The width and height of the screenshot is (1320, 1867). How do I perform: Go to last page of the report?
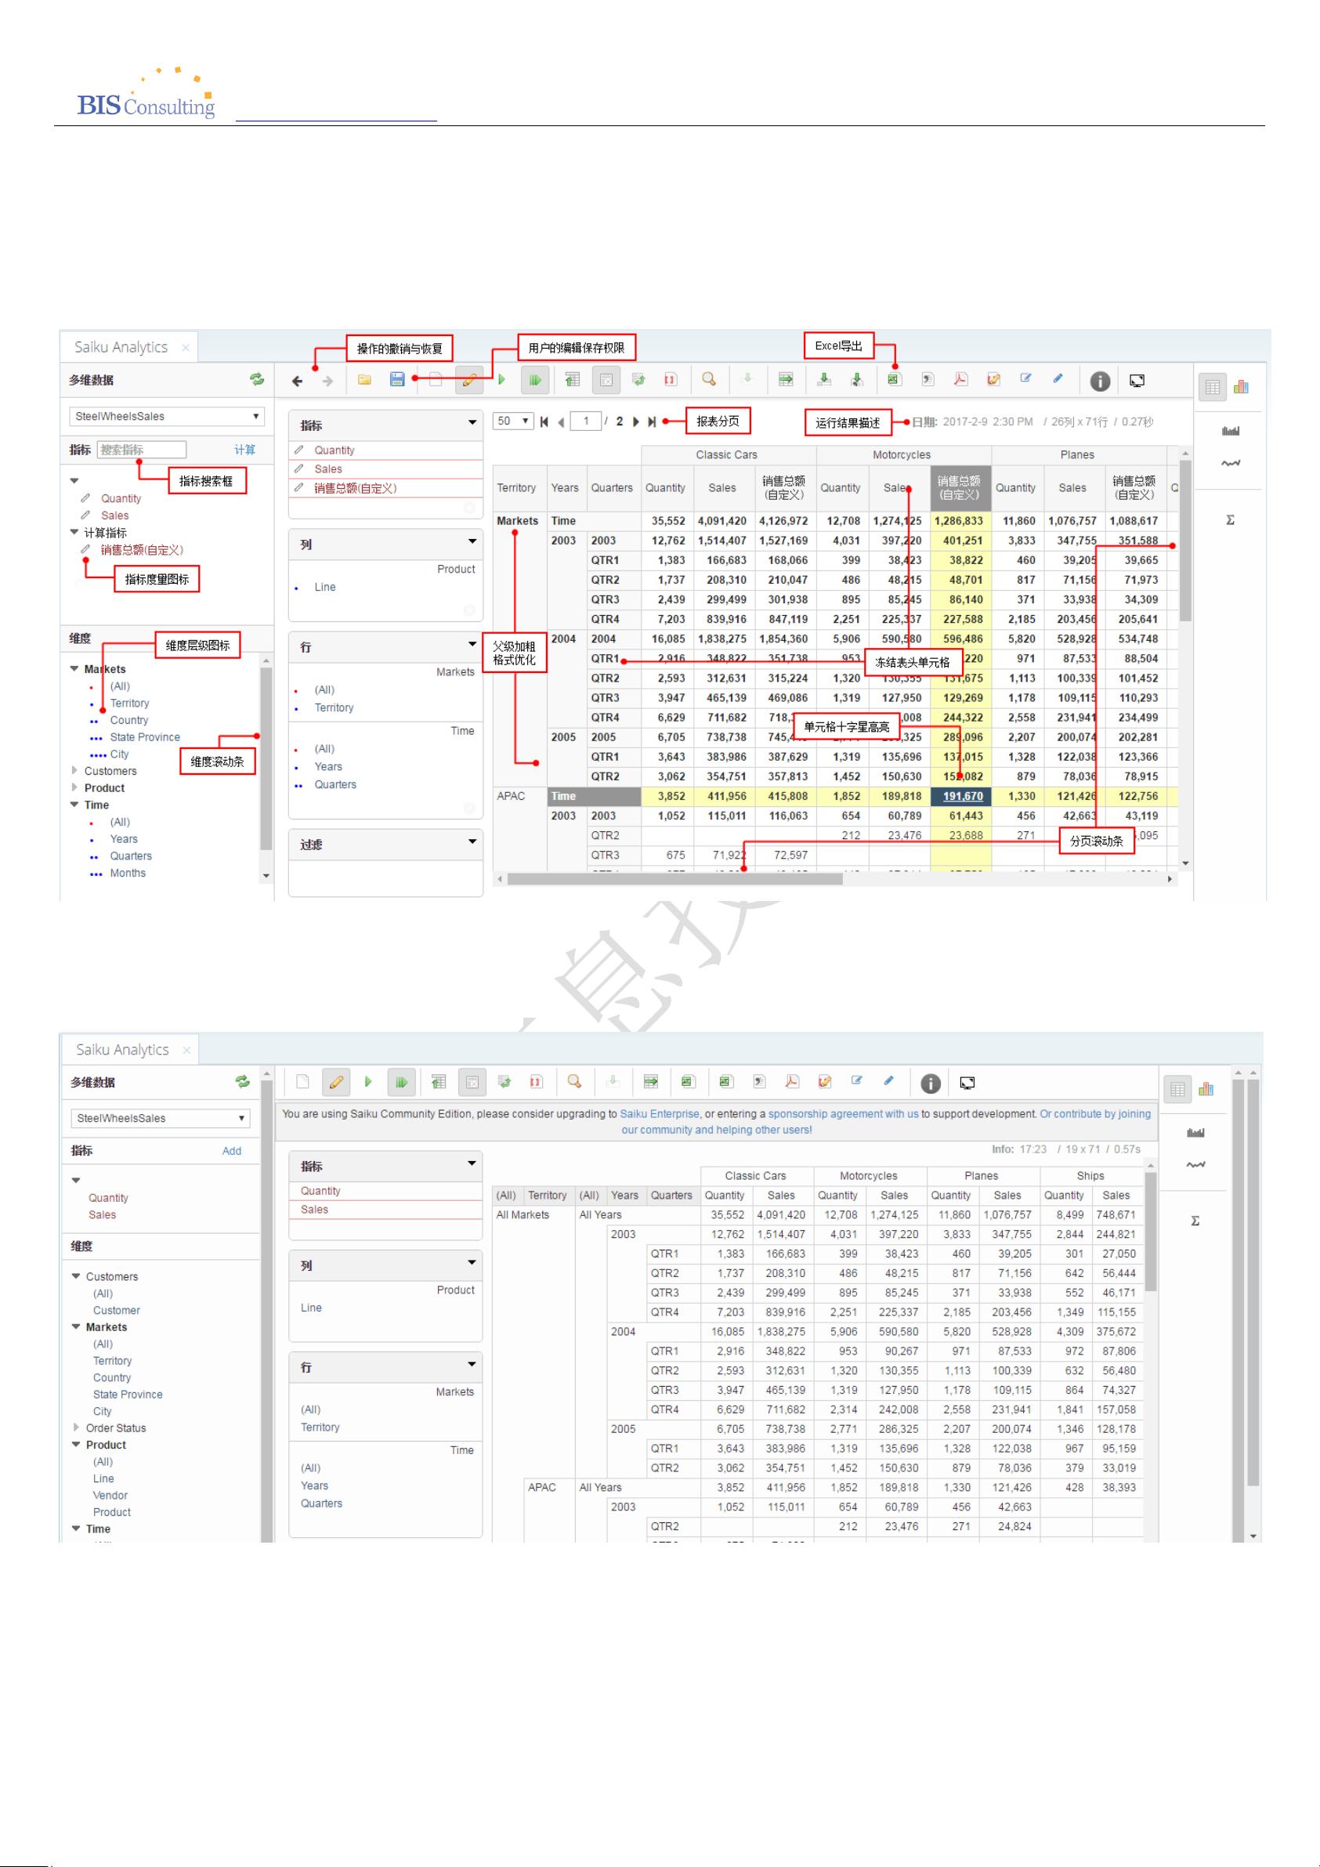pyautogui.click(x=652, y=422)
